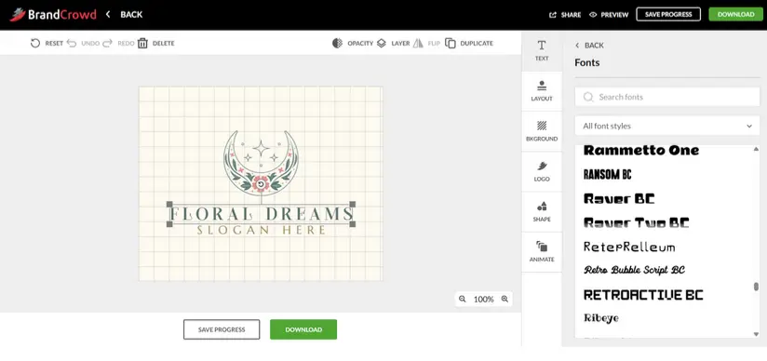
Task: Click the Undo arrow icon
Action: (x=72, y=43)
